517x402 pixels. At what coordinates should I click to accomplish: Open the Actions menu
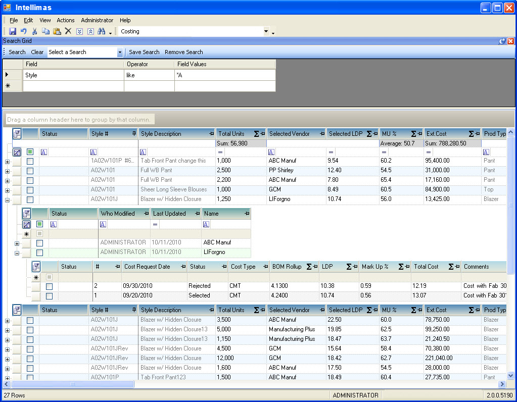tap(65, 20)
